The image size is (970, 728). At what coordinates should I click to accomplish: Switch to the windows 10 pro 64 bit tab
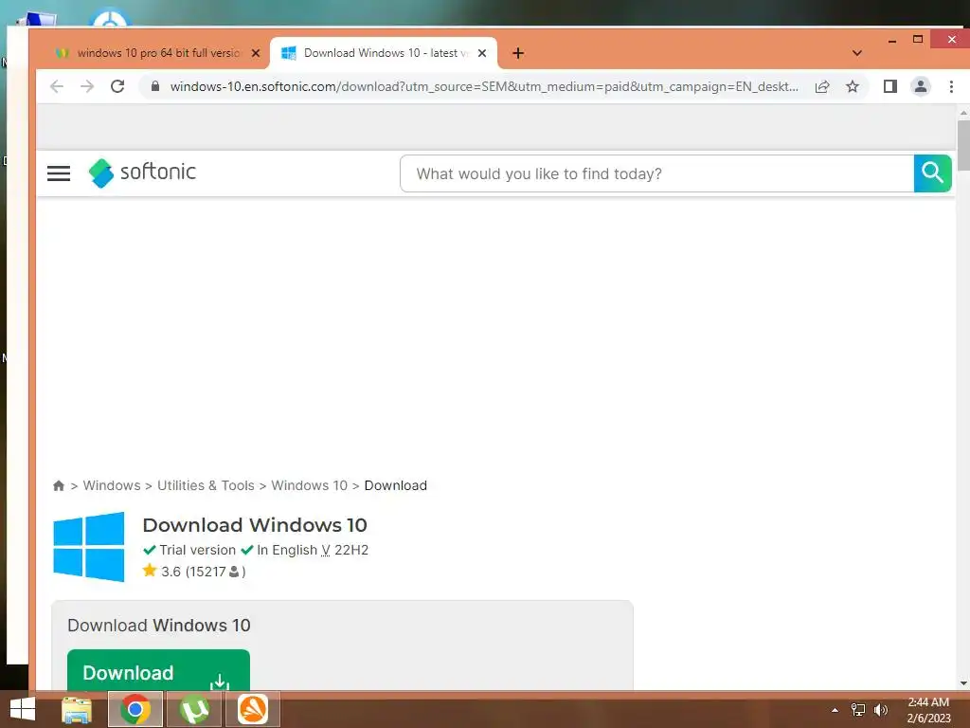[x=158, y=53]
